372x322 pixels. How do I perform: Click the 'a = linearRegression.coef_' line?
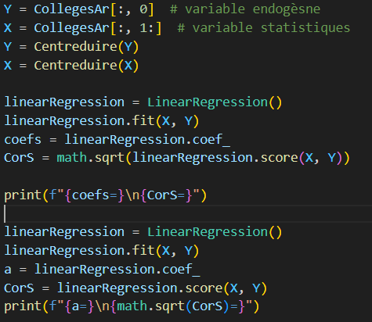tap(102, 270)
